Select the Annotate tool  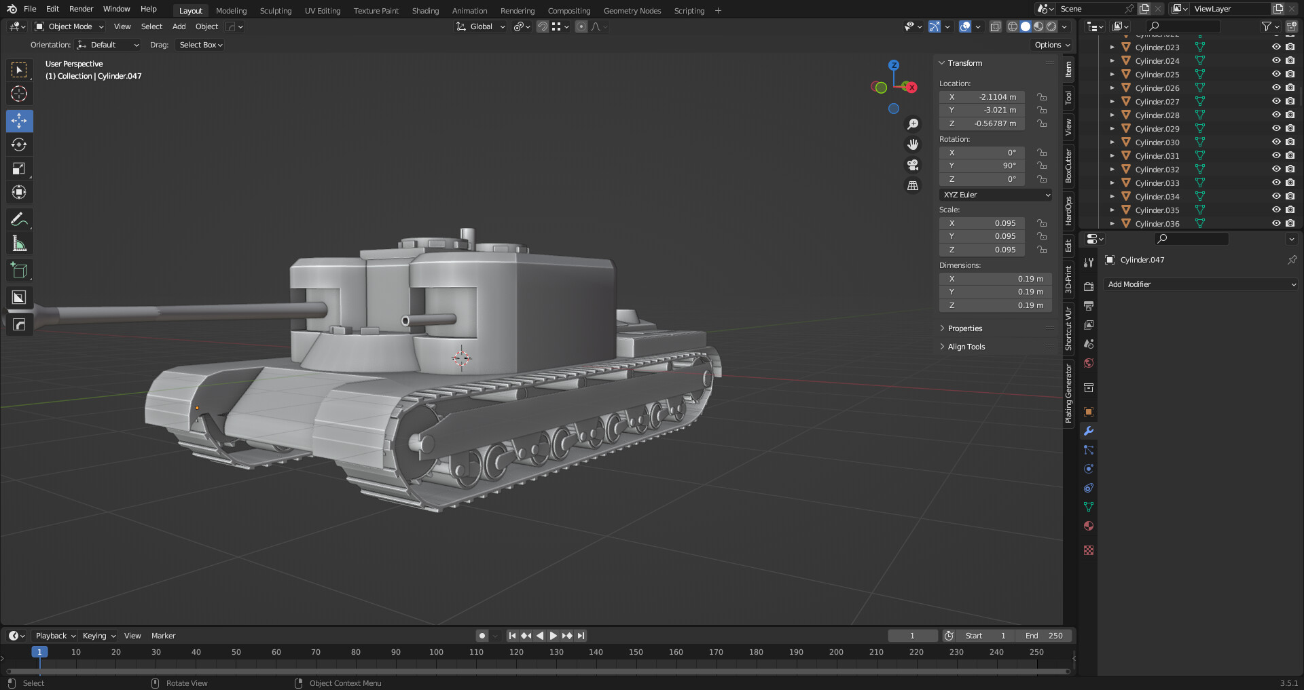click(x=19, y=218)
